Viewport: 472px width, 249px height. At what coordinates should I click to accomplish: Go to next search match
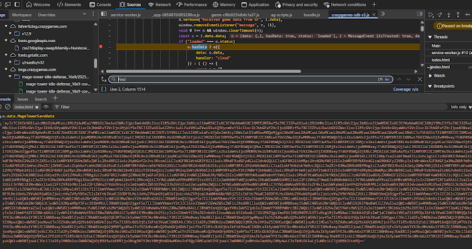point(408,79)
